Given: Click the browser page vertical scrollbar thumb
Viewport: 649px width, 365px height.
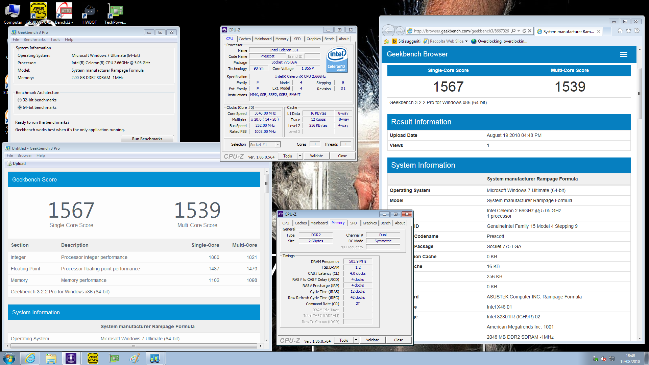Looking at the screenshot, I should tap(639, 94).
